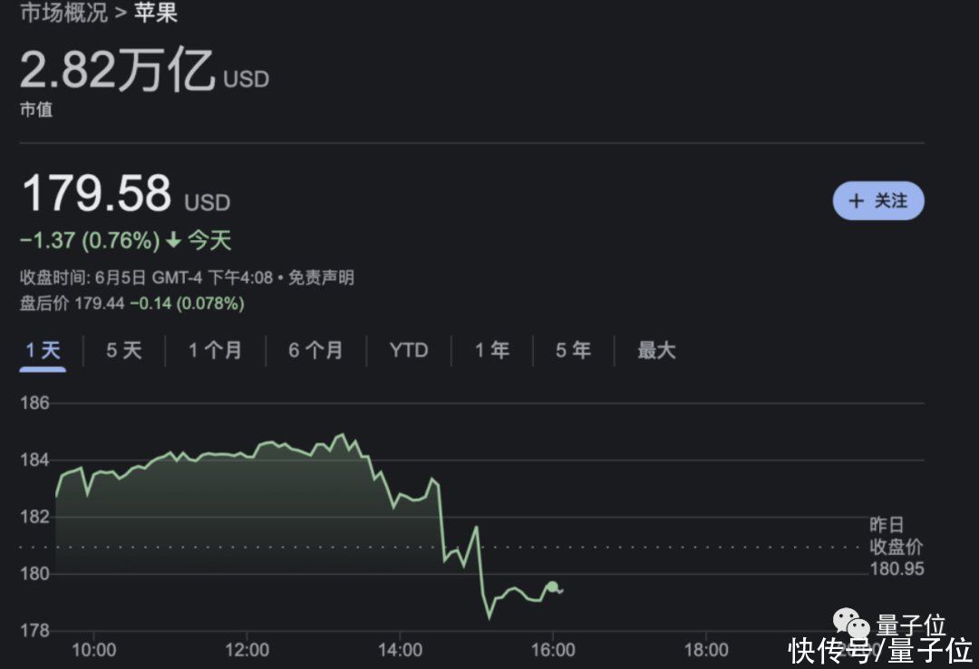The width and height of the screenshot is (979, 669).
Task: Select the 6 个月 range tab
Action: point(315,351)
